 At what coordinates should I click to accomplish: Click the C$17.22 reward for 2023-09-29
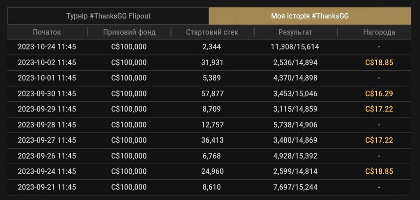tap(379, 109)
